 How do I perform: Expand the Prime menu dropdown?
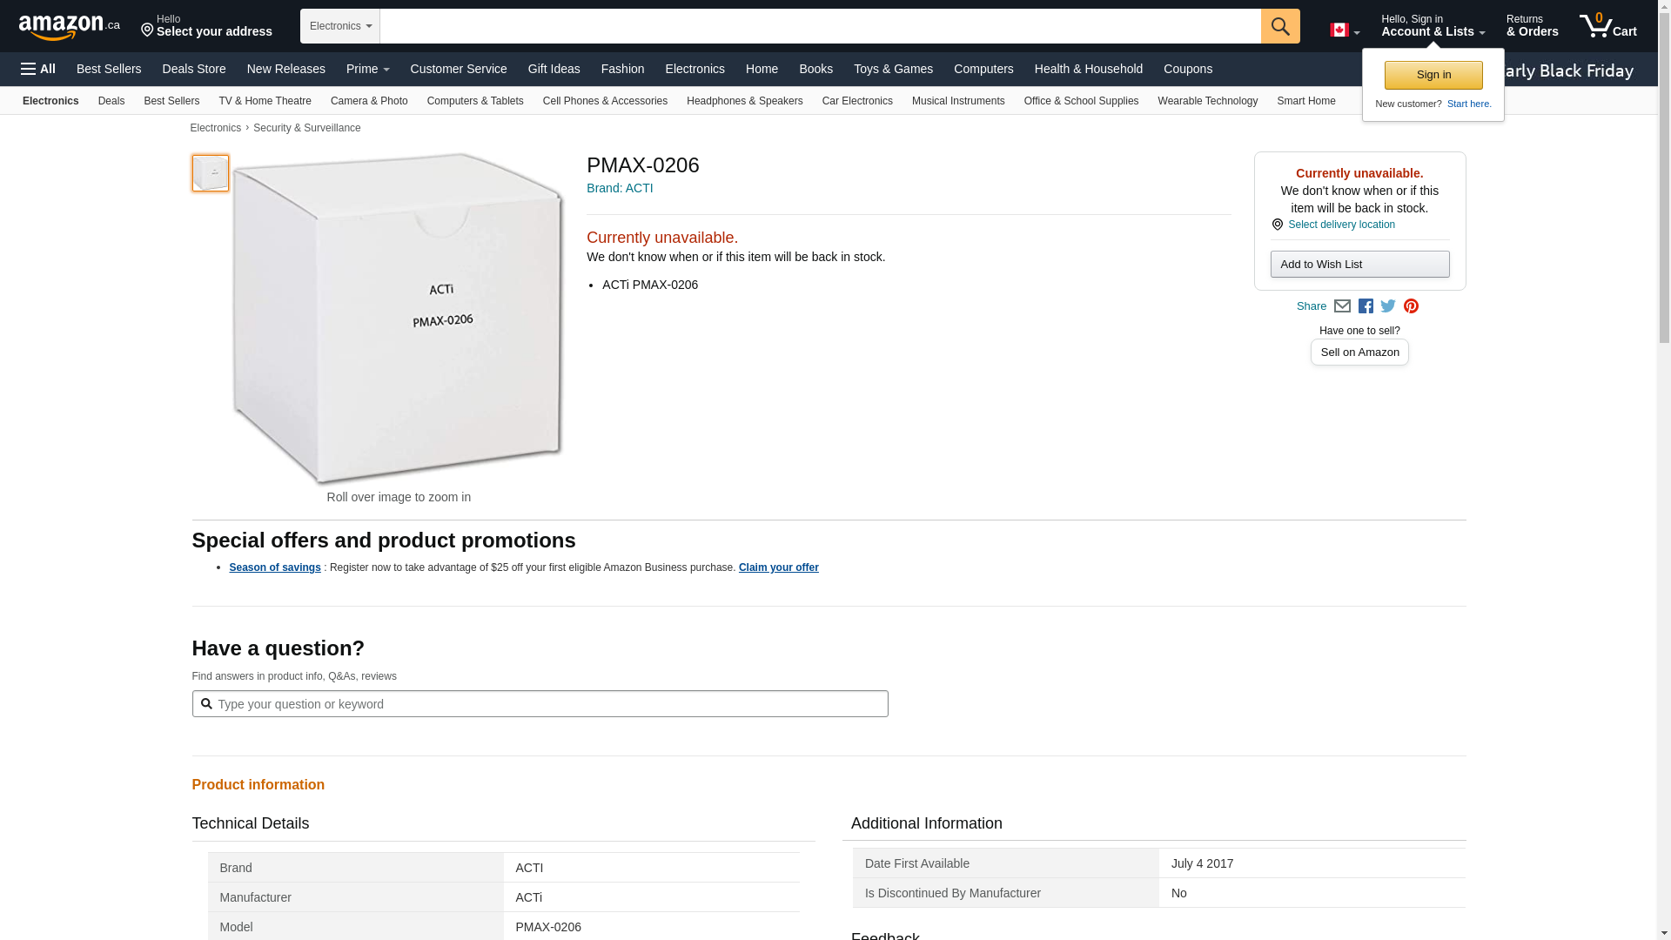pyautogui.click(x=367, y=69)
